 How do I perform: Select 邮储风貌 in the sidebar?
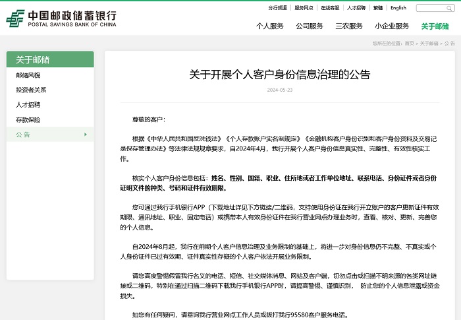click(28, 75)
